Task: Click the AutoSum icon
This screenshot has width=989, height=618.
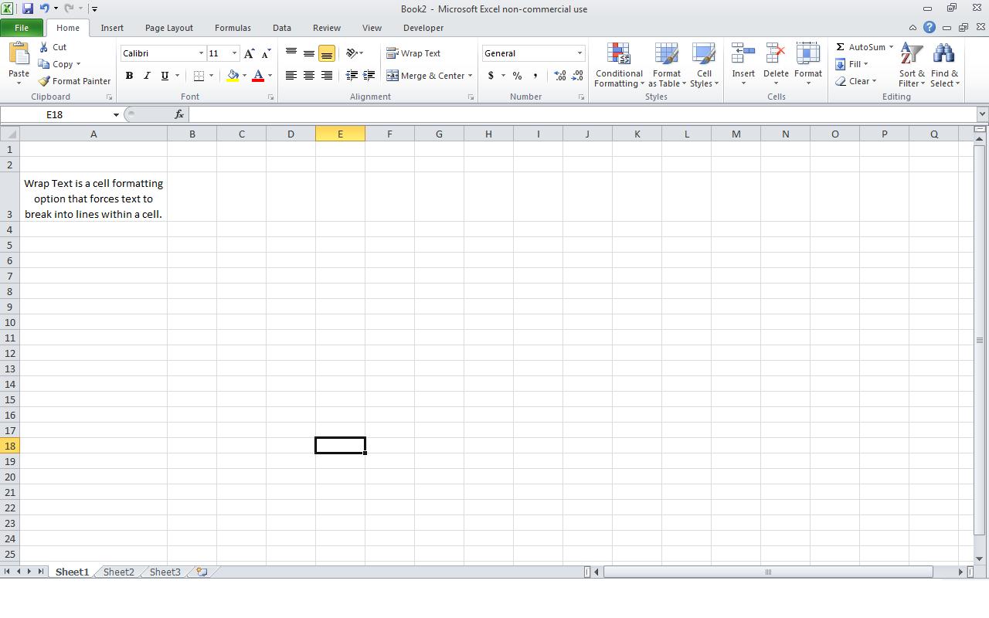Action: pos(839,46)
